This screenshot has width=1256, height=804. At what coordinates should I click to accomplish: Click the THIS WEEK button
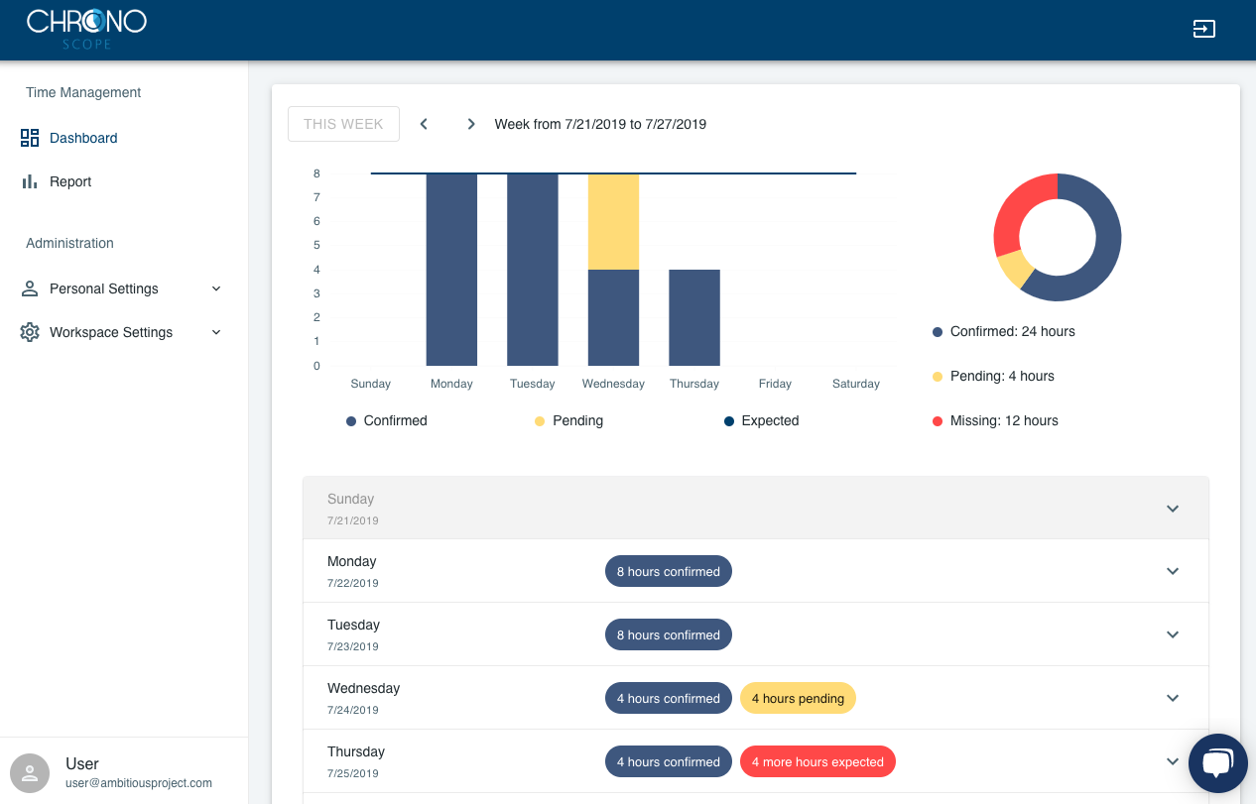tap(343, 124)
